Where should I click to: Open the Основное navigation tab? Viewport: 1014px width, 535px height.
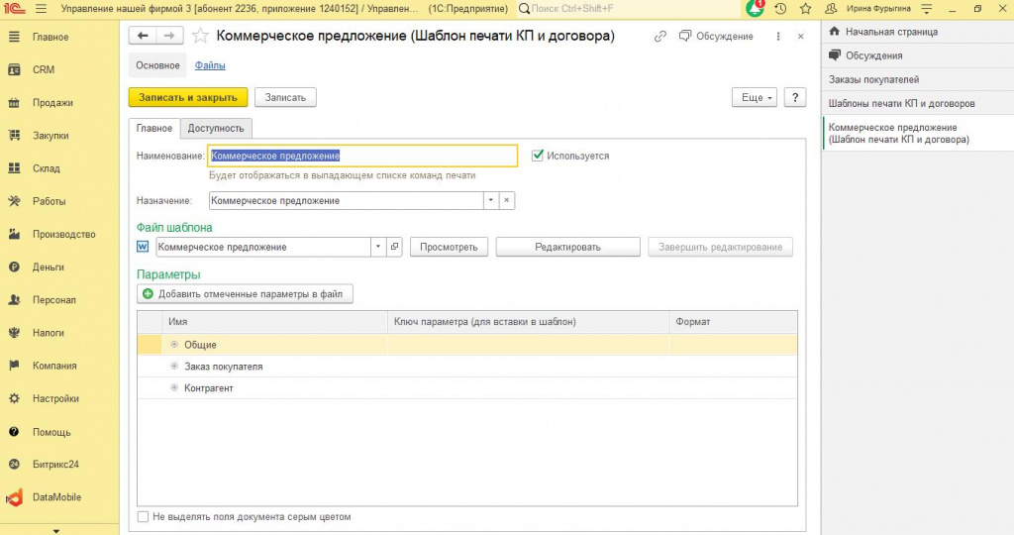pos(157,65)
